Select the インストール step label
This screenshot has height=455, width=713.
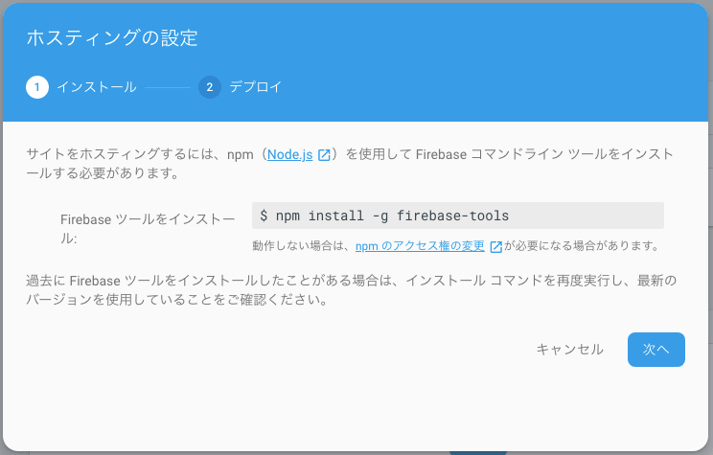97,87
